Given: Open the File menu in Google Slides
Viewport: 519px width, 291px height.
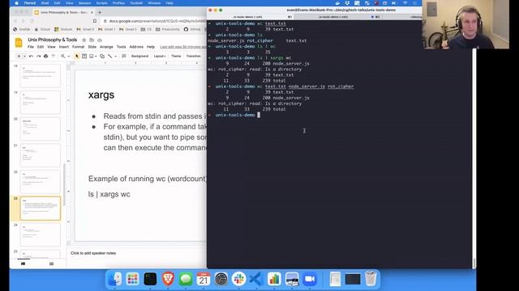Looking at the screenshot, I should pyautogui.click(x=31, y=47).
